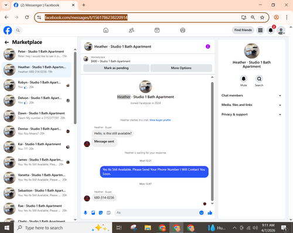The width and height of the screenshot is (293, 233).
Task: Open View buyer profile link
Action: click(x=160, y=120)
